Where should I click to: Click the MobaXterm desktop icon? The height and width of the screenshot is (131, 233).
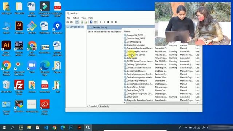coord(19,106)
